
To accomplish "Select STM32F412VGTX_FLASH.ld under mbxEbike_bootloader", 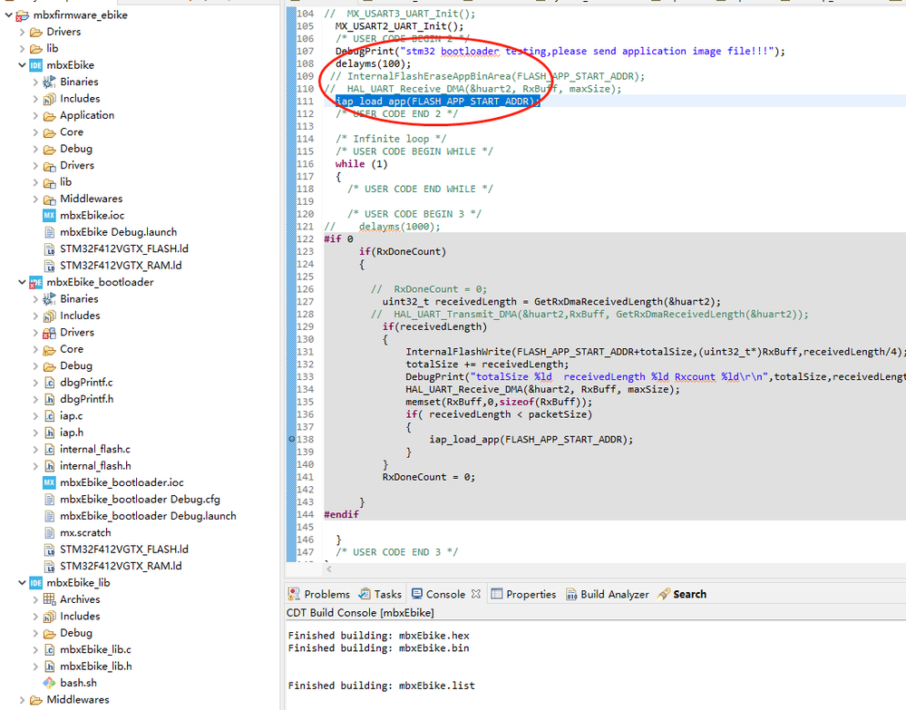I will click(x=124, y=550).
